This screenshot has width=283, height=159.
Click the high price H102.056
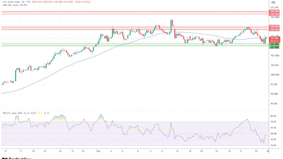(x=47, y=2)
